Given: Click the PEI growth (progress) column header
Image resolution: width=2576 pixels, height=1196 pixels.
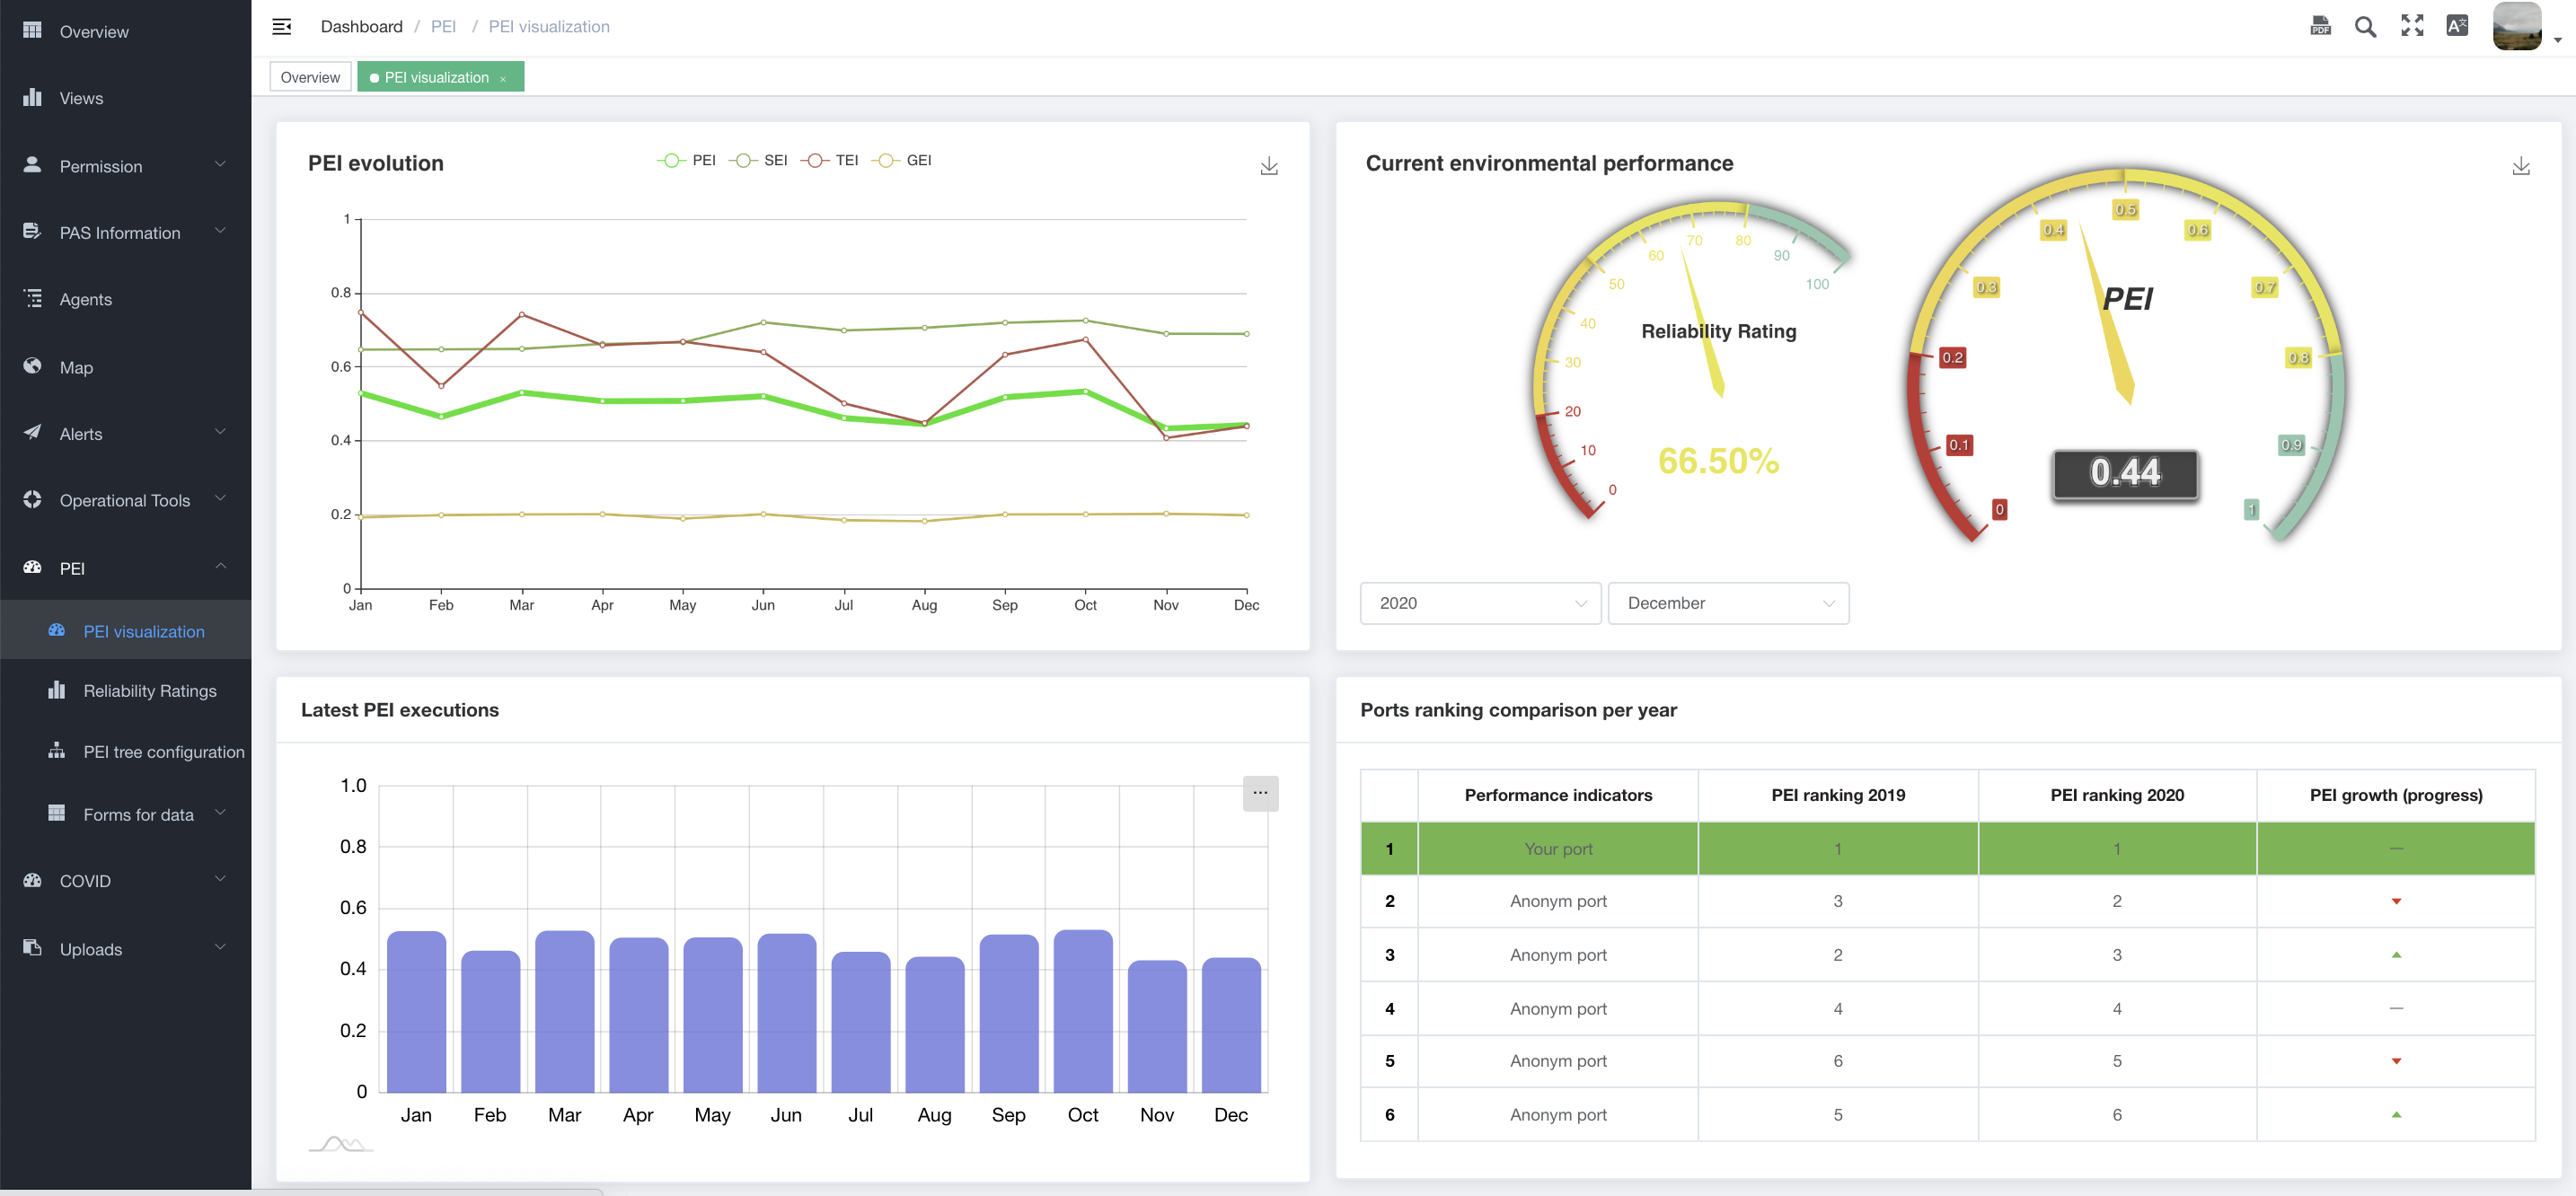Looking at the screenshot, I should (x=2395, y=795).
